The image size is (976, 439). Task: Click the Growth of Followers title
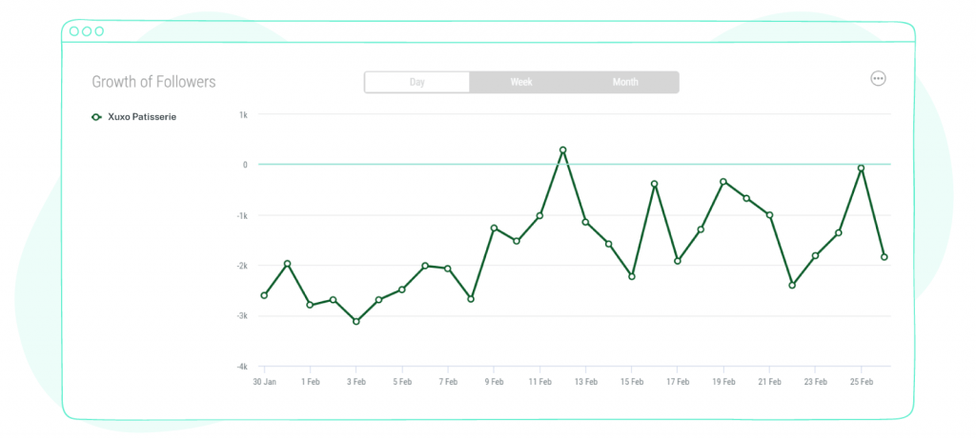[153, 82]
